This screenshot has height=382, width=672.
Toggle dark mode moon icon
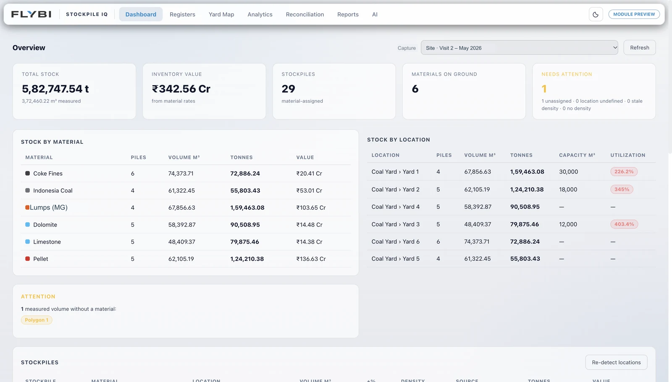coord(596,14)
